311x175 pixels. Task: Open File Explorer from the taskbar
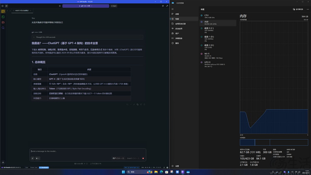156,172
